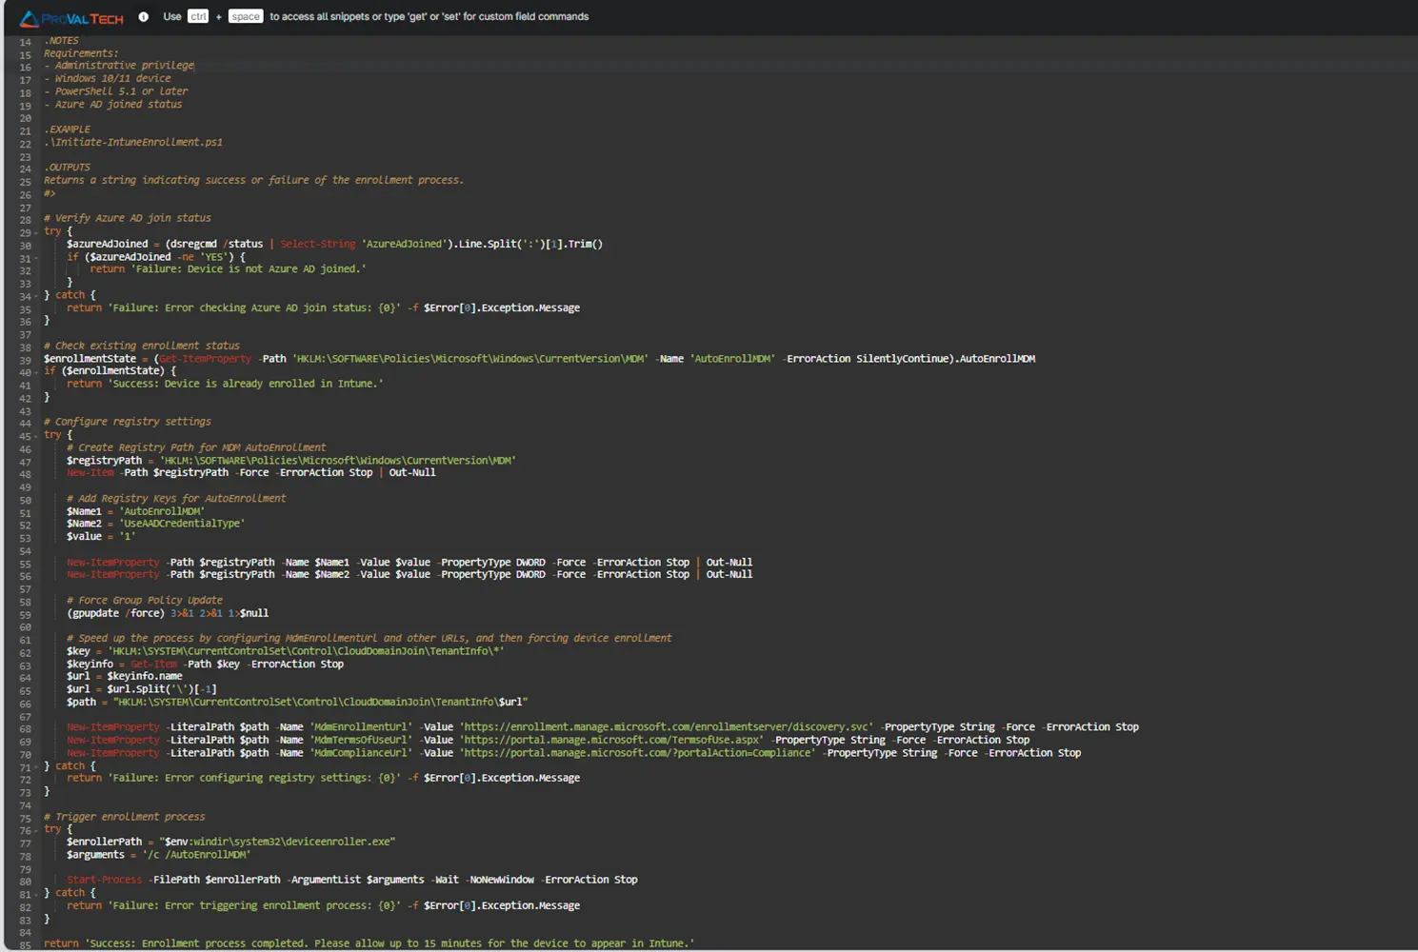The width and height of the screenshot is (1418, 952).
Task: Click 'New-ItemProperty' on line 55
Action: point(113,562)
